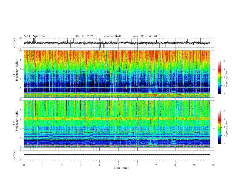Image resolution: width=240 pixels, height=185 pixels.
Task: Click the "5" tick on ch.3(V) axis
Action: [21, 150]
